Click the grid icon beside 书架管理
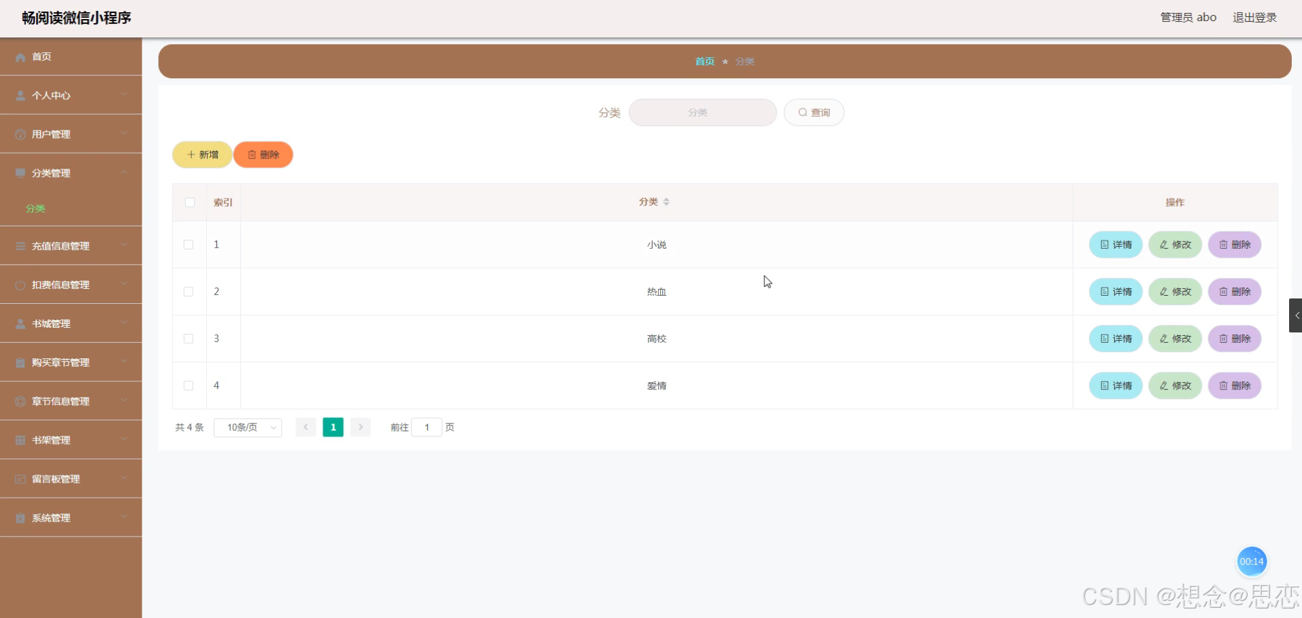This screenshot has height=618, width=1302. [20, 440]
